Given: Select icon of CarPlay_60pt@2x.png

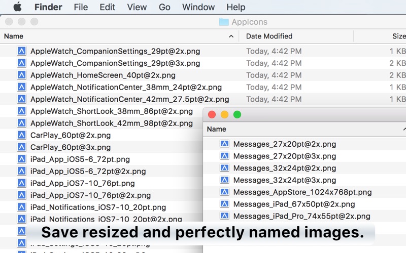Looking at the screenshot, I should point(21,135).
